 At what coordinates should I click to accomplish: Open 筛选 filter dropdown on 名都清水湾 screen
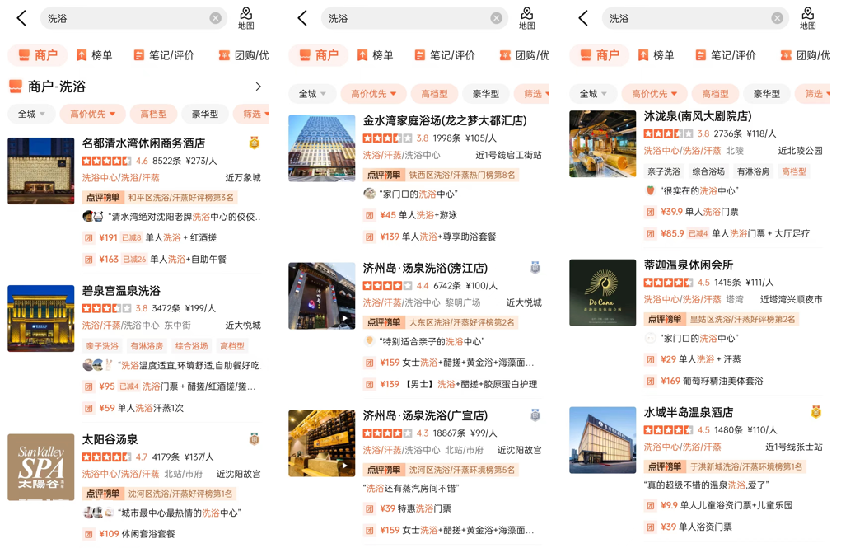tap(251, 114)
